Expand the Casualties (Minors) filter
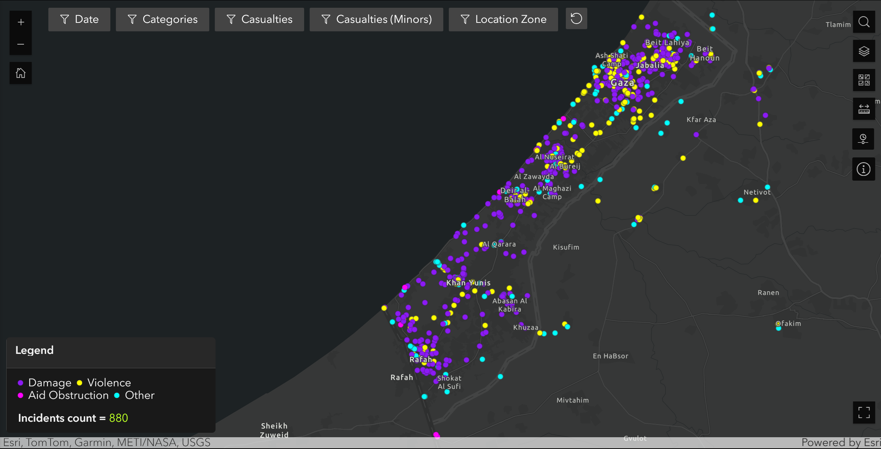881x449 pixels. (376, 19)
